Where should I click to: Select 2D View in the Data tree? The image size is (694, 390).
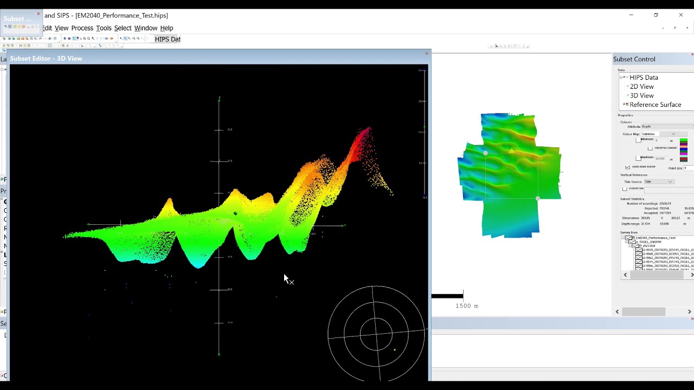[x=641, y=87]
